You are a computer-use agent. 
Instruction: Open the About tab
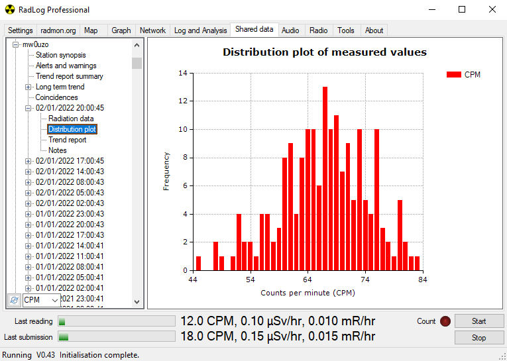coord(374,30)
